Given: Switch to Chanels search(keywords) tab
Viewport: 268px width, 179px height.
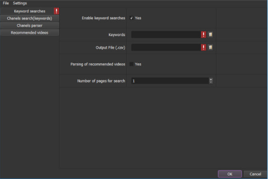Looking at the screenshot, I should (30, 18).
